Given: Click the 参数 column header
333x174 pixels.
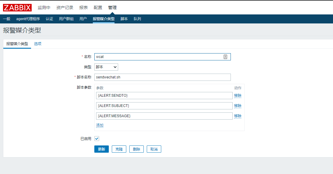Looking at the screenshot, I should pos(100,88).
